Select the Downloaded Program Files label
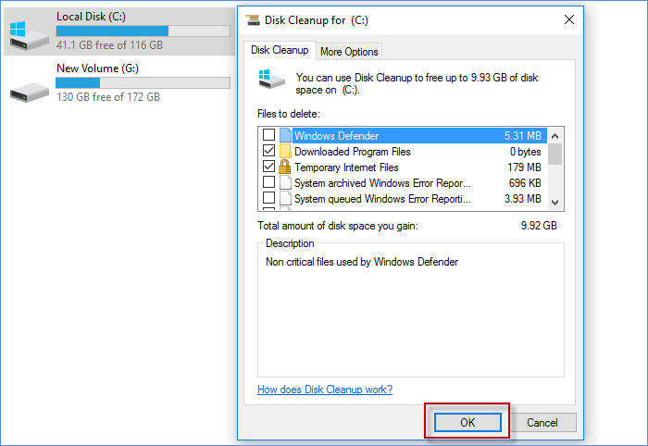 tap(352, 152)
